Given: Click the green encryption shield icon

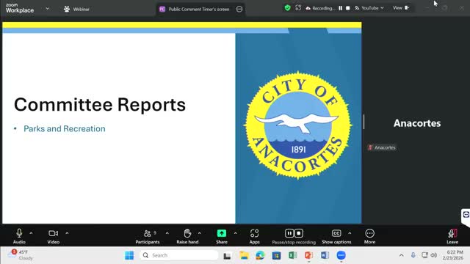Looking at the screenshot, I should [287, 8].
